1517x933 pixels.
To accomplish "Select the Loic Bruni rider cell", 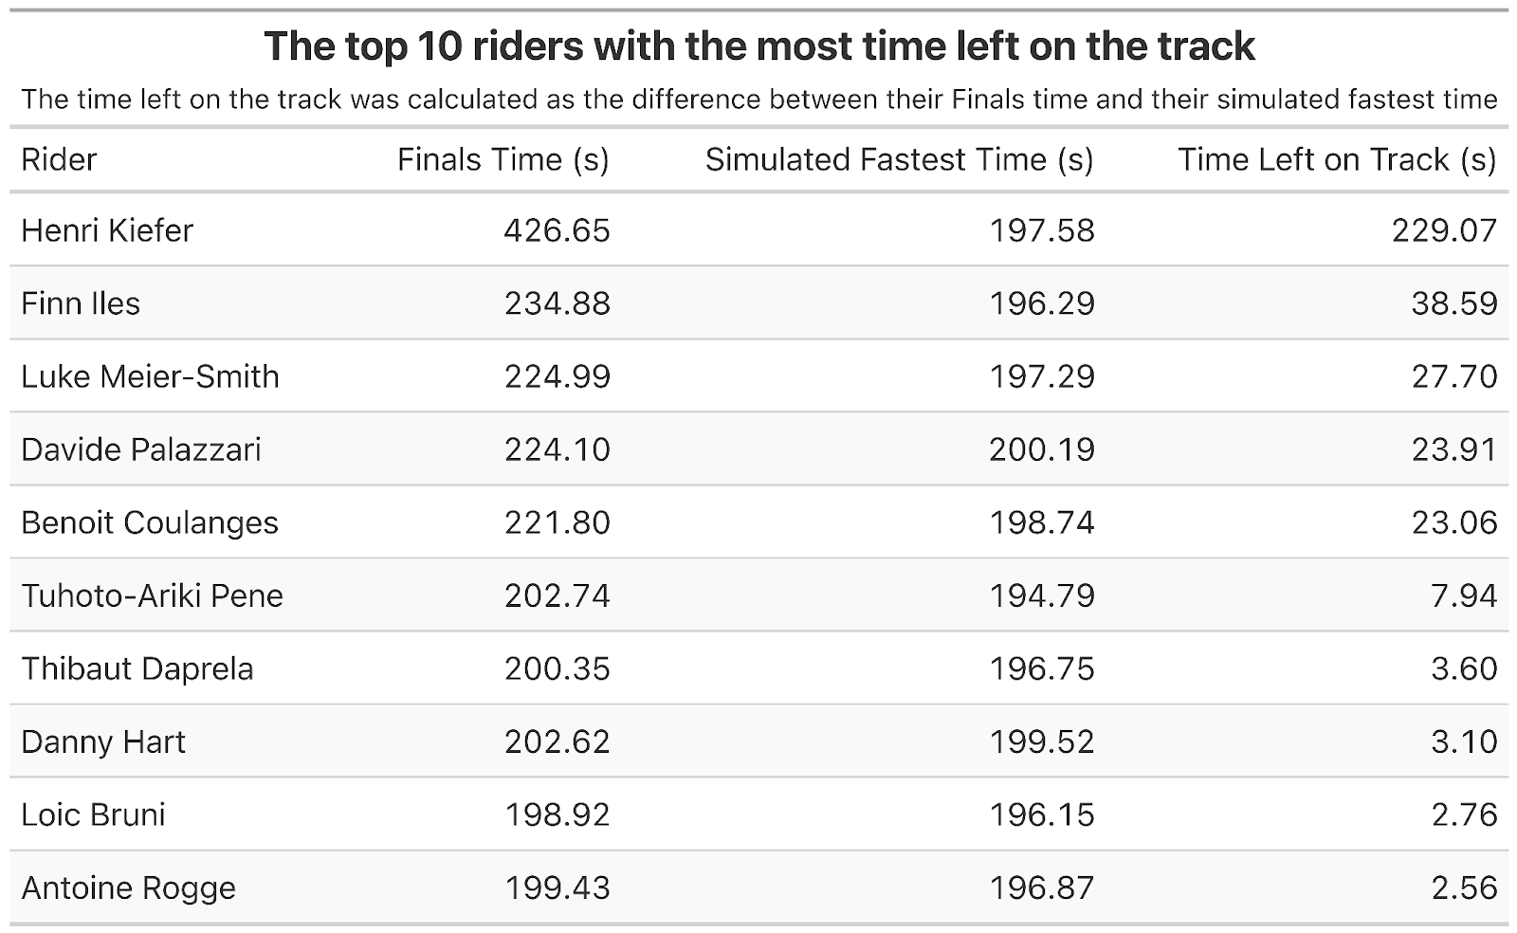I will pyautogui.click(x=93, y=814).
